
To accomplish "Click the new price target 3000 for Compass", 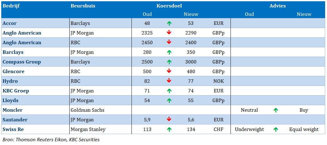I will 191,62.
